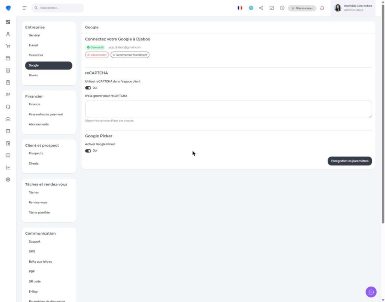The image size is (385, 302).
Task: Open the share icon in top bar
Action: (261, 8)
